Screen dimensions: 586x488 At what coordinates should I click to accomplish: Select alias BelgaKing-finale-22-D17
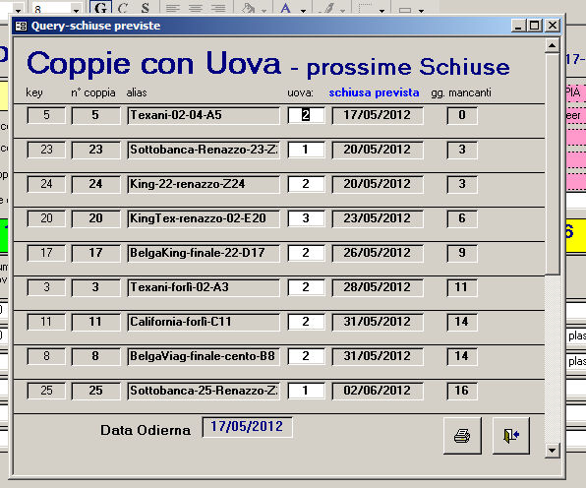204,253
